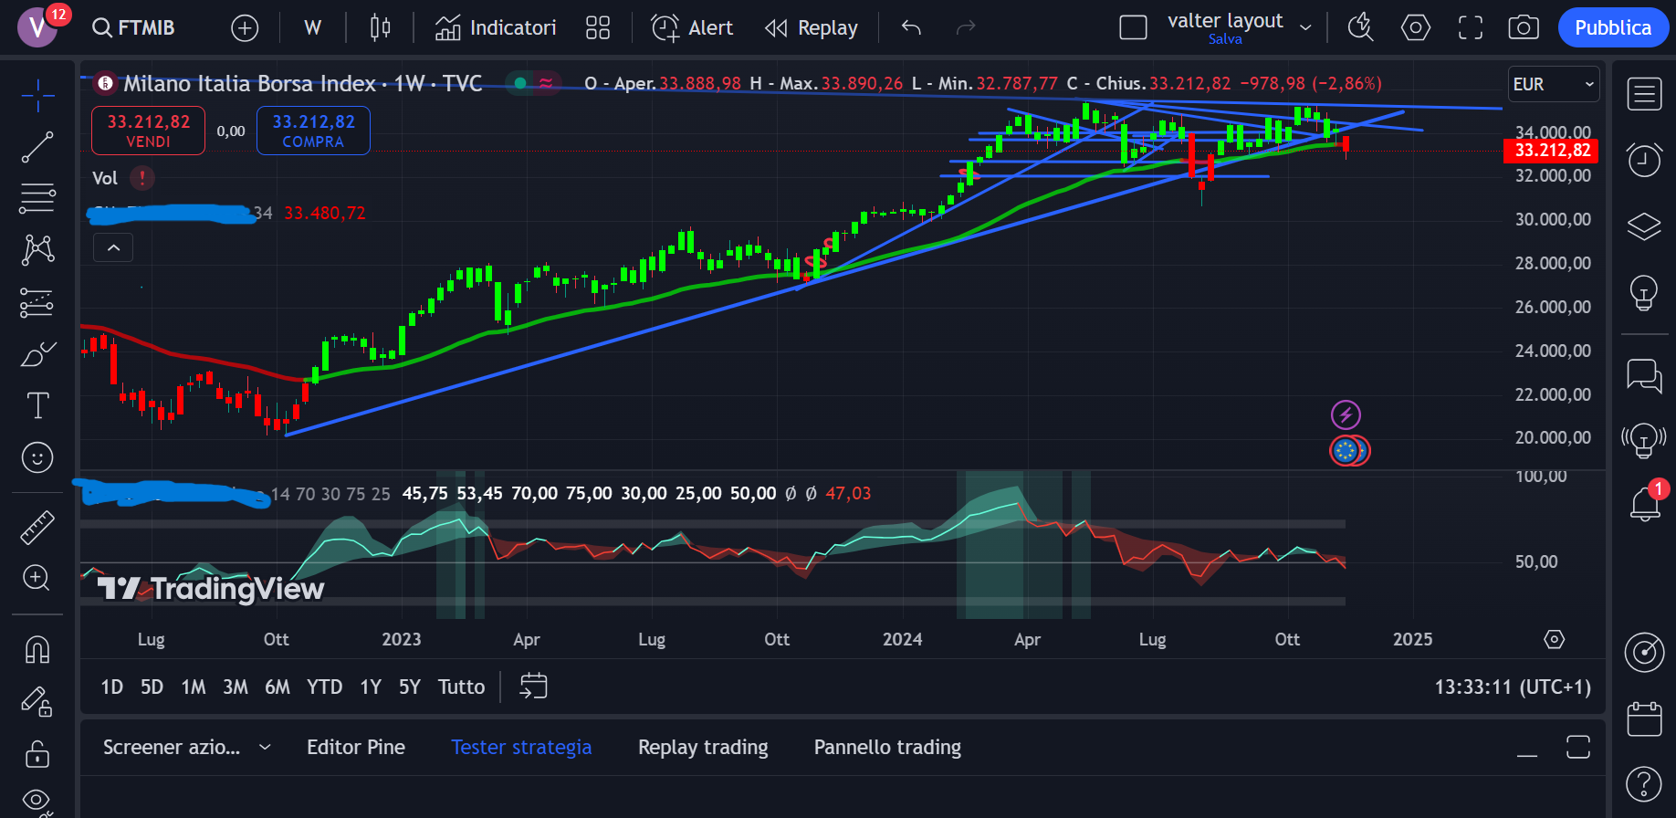
Task: Open indicator templates grid icon
Action: tap(598, 28)
